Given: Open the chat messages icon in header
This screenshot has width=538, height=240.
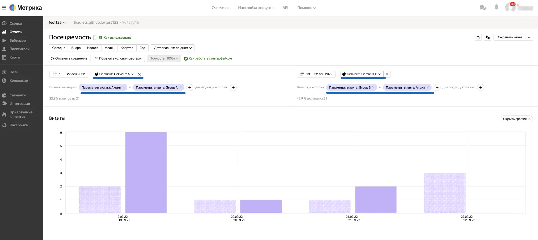Looking at the screenshot, I should click(483, 8).
